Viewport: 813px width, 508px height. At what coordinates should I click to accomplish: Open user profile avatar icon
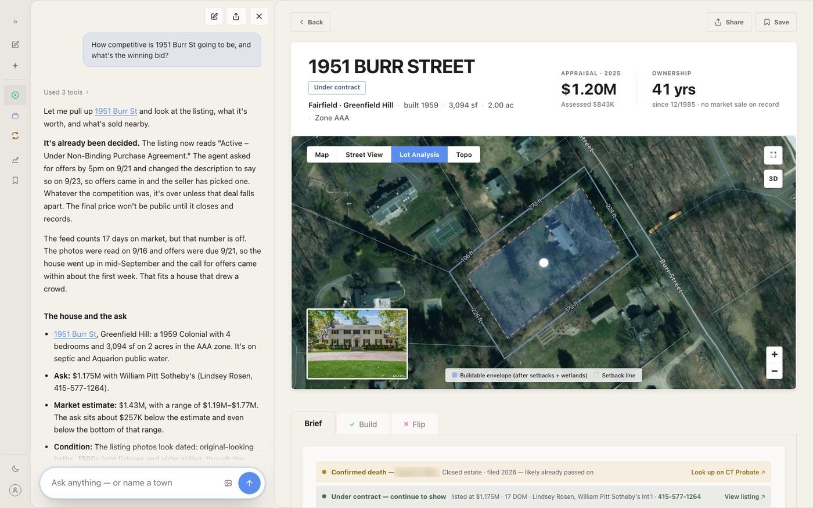click(x=15, y=490)
